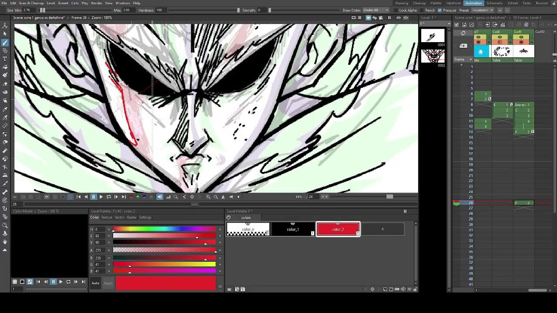Switch to Browser room tab
Screen dimensions: 557x313
542,3
